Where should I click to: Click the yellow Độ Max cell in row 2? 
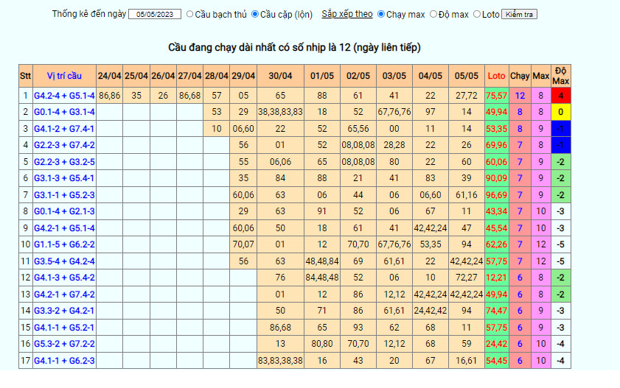[x=560, y=112]
